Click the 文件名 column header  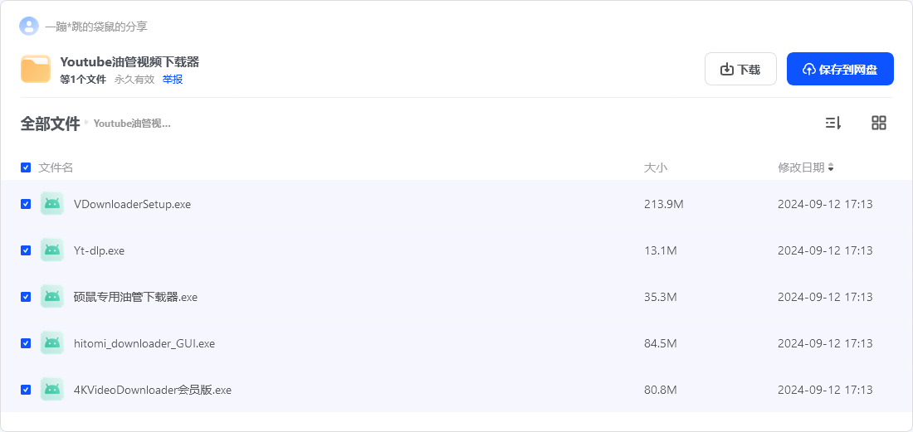[x=56, y=167]
